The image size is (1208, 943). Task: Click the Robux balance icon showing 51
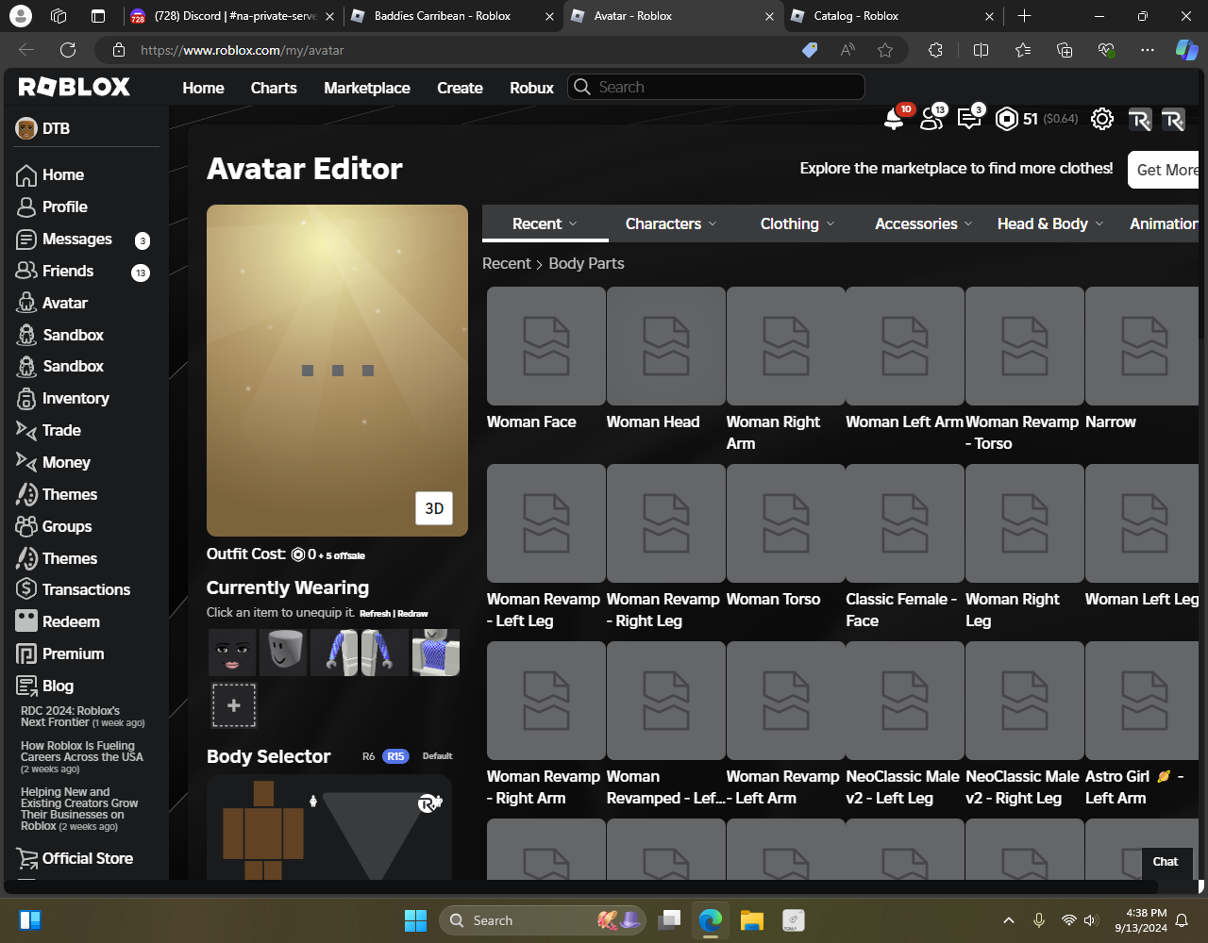click(x=1007, y=119)
